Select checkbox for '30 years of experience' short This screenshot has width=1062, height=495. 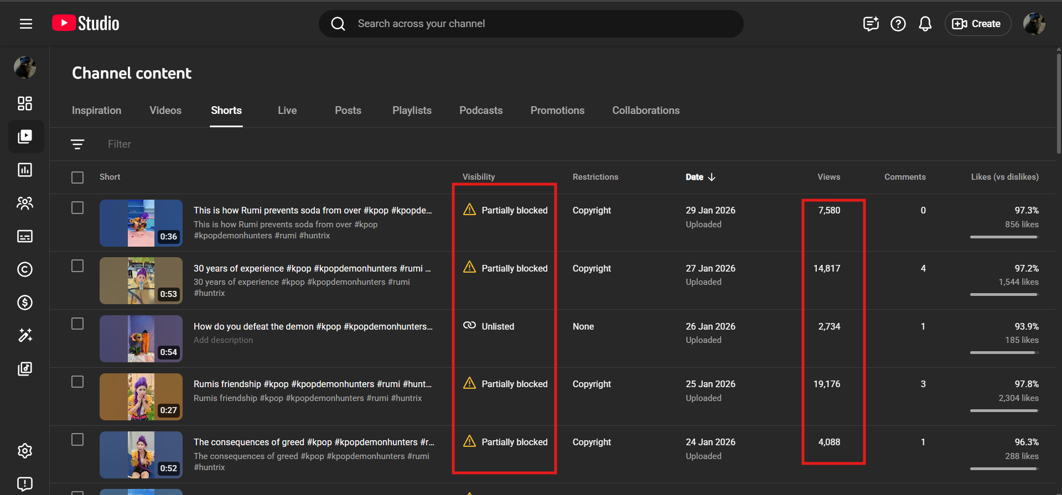point(77,266)
